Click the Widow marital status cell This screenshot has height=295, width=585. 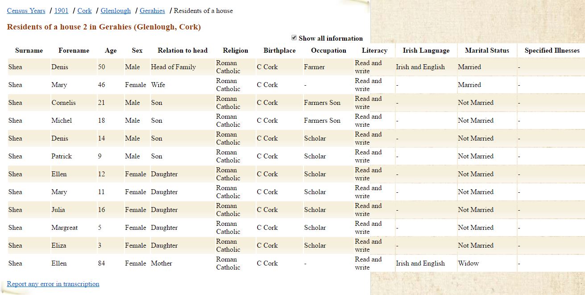(469, 263)
